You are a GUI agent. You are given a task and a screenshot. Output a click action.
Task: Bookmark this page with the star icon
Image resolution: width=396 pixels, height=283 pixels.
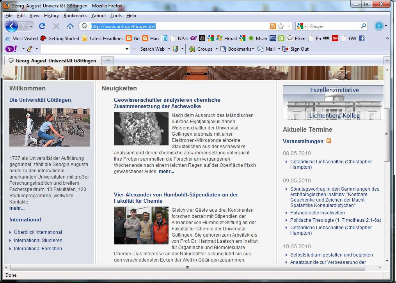(x=281, y=26)
